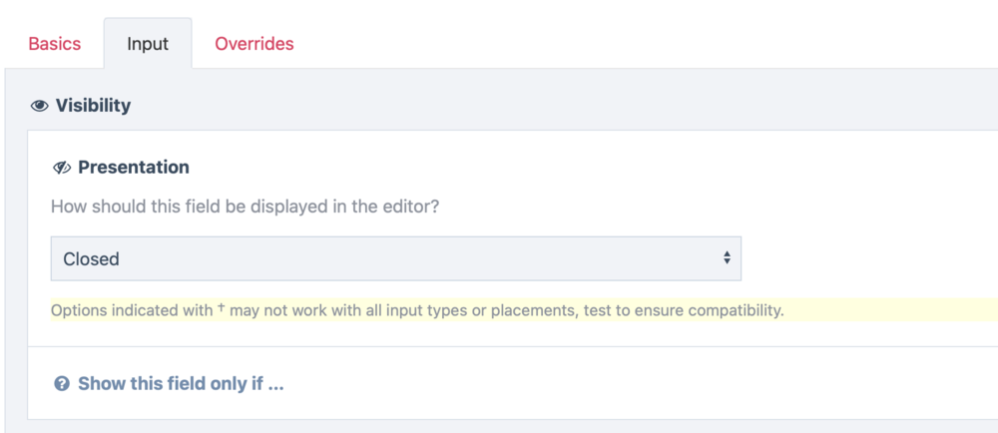
Task: Open the Presentation dropdown showing Closed
Action: click(395, 258)
